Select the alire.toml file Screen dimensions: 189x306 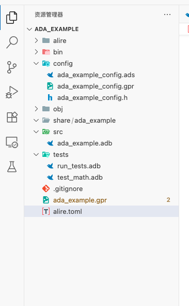pos(101,211)
